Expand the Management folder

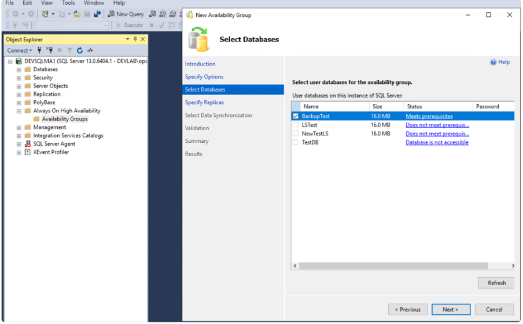tap(19, 128)
